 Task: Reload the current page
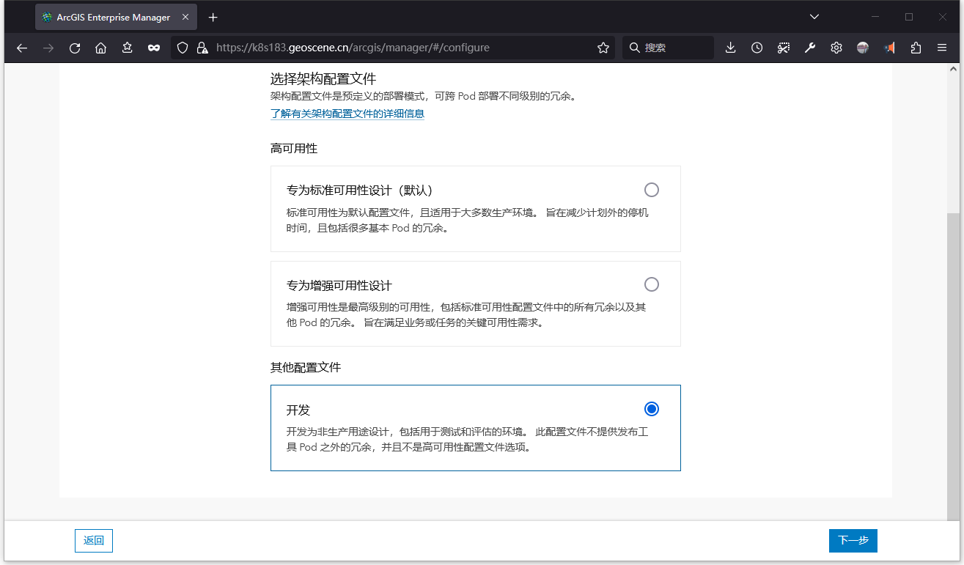pos(75,48)
